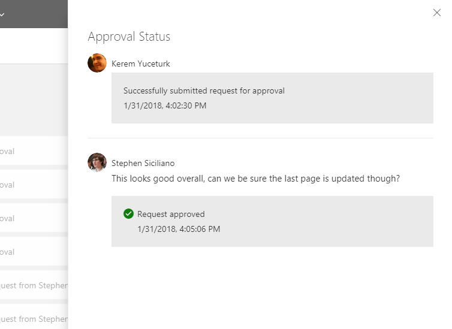The width and height of the screenshot is (452, 329).
Task: Open the upper 'request from Stephen' list row
Action: coord(34,285)
